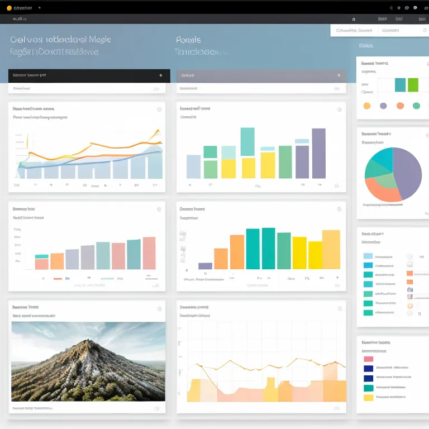The image size is (429, 429).
Task: Open the first text menu right of bell icon
Action: tap(383, 18)
